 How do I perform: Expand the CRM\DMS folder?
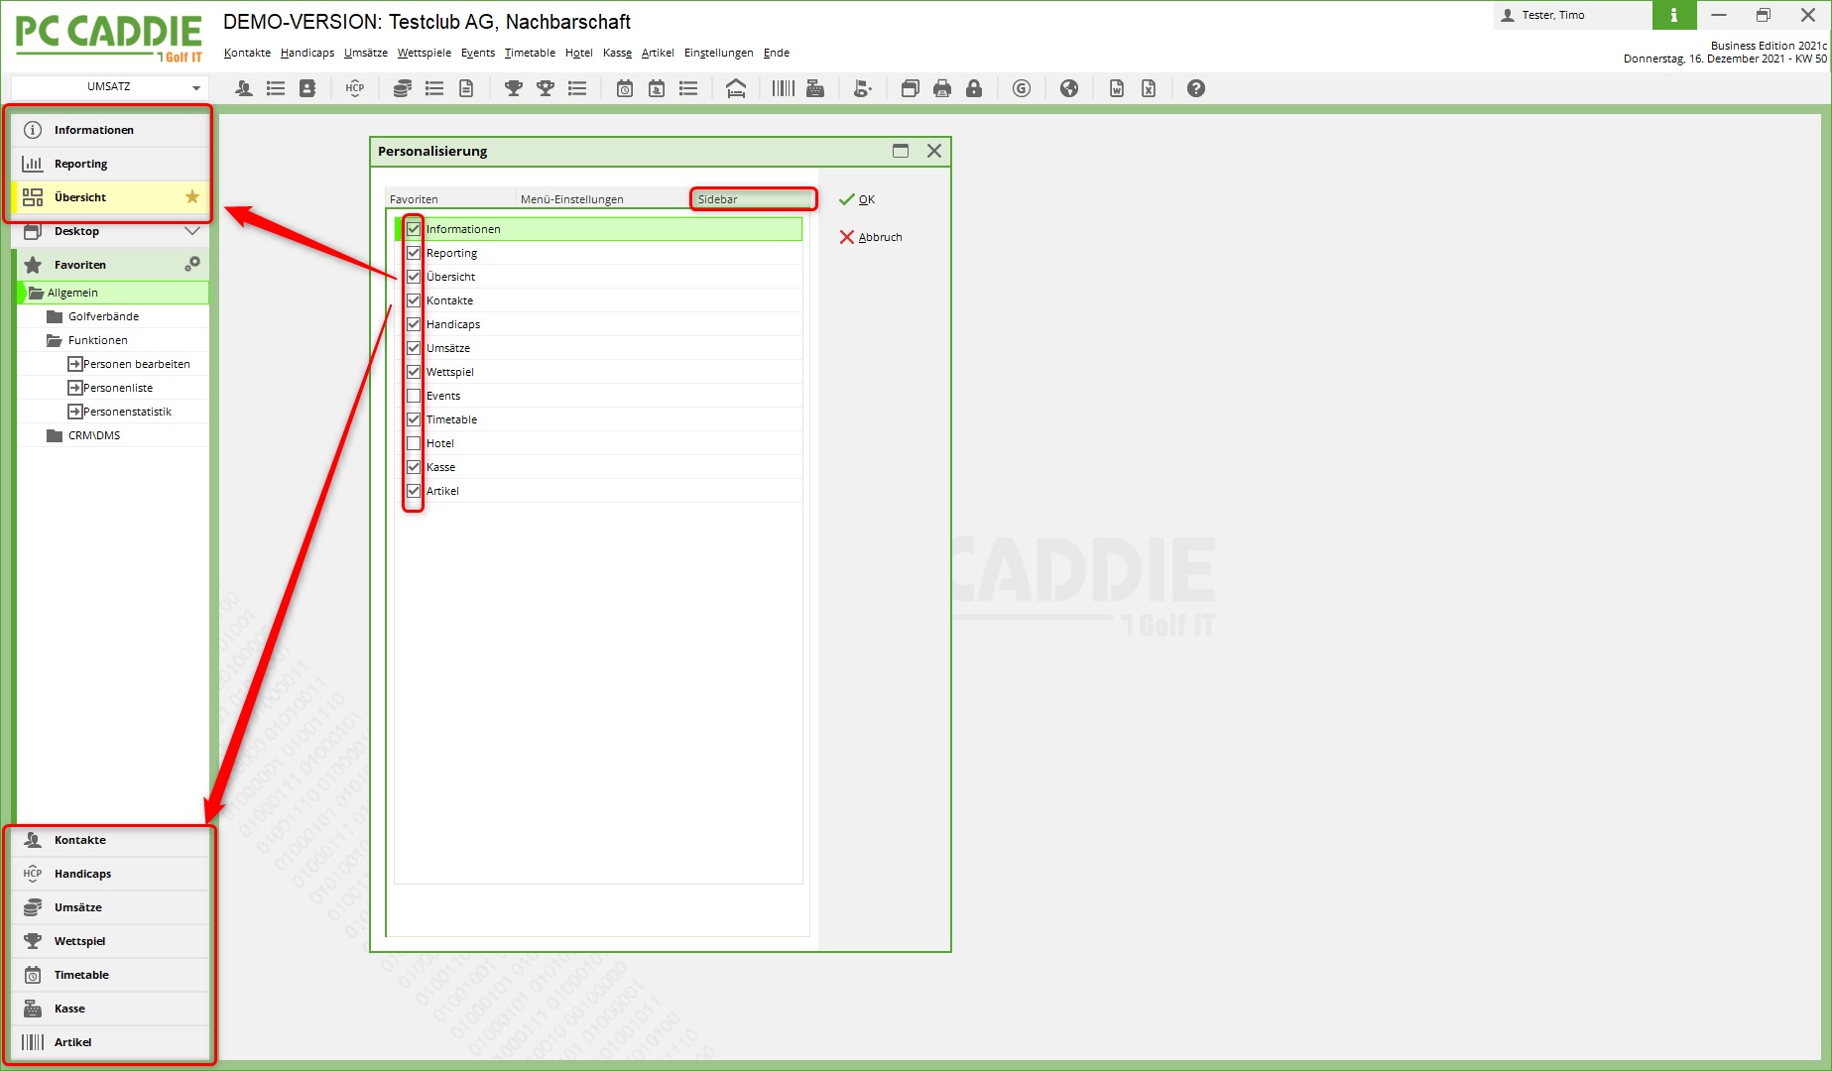pyautogui.click(x=55, y=435)
